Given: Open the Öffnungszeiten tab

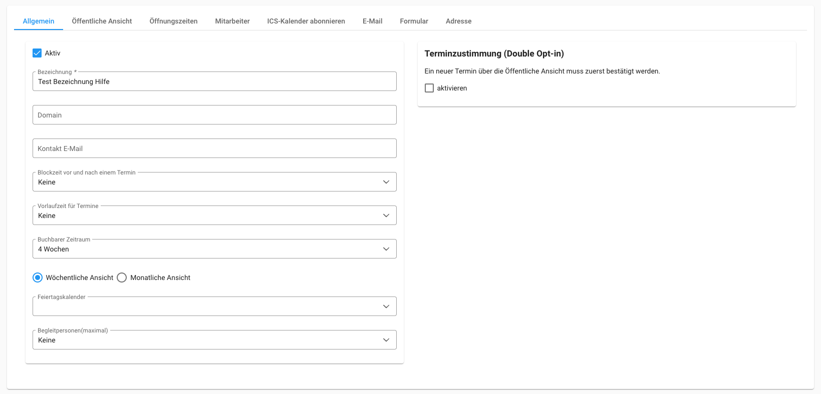Looking at the screenshot, I should [x=173, y=21].
